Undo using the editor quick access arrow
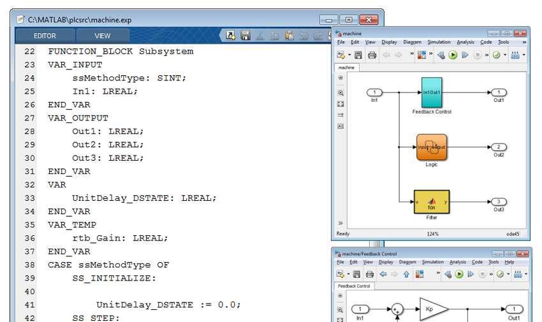This screenshot has width=542, height=322. coord(304,35)
